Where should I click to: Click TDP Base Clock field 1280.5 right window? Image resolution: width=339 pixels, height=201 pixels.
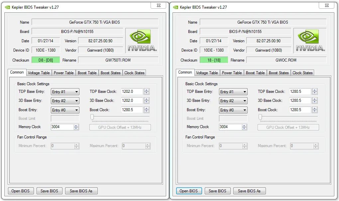pos(300,92)
